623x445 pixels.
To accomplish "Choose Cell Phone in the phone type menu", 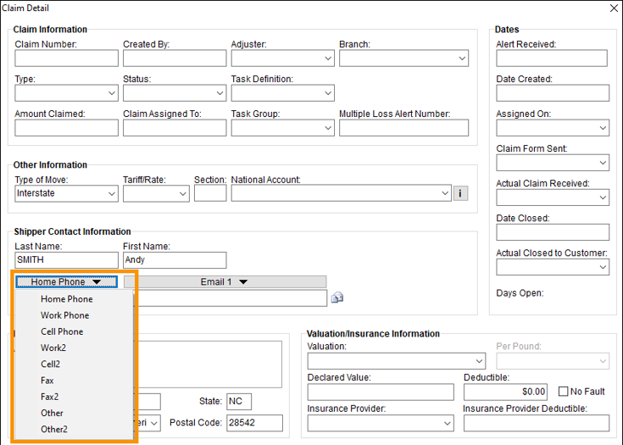I will (62, 331).
